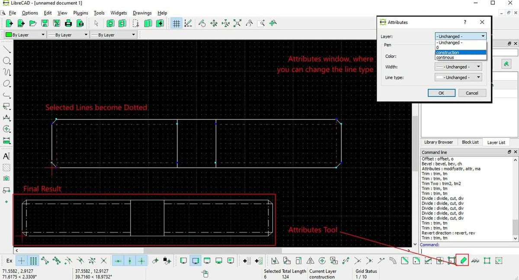
Task: Open Layer dropdown in Attributes dialog
Action: point(461,36)
